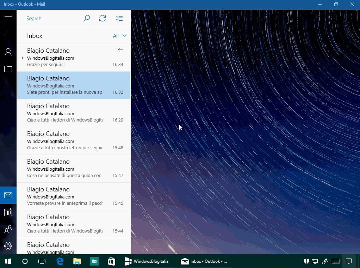Launch Microsoft Edge from taskbar
The image size is (360, 268).
(60, 261)
